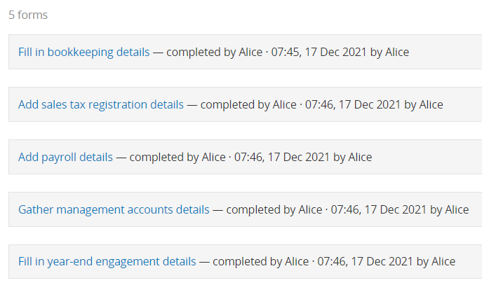Click trailing by Alice text in bookkeeping row

[390, 52]
